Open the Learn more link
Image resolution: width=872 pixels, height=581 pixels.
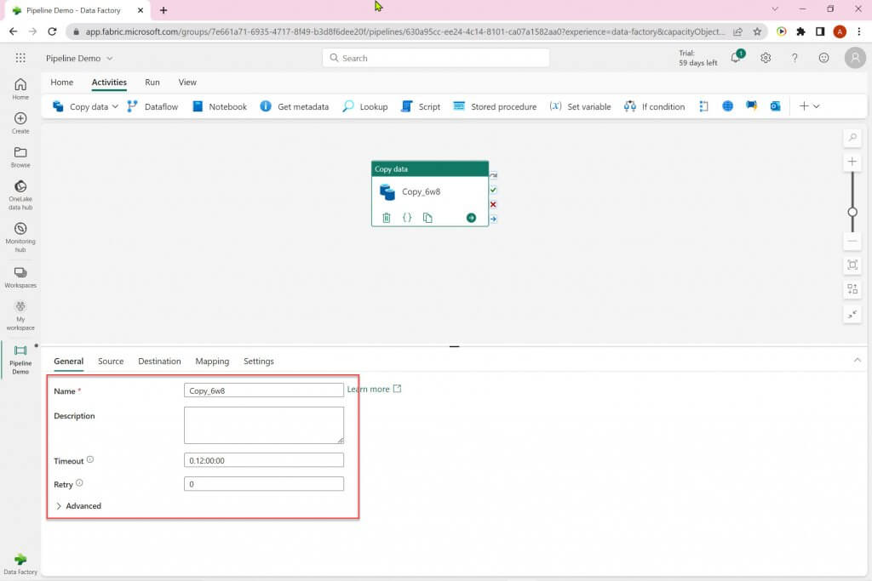pyautogui.click(x=374, y=390)
